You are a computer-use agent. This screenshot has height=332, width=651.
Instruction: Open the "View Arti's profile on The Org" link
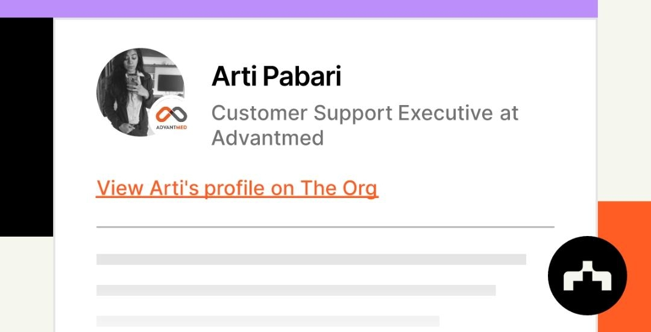pos(237,188)
